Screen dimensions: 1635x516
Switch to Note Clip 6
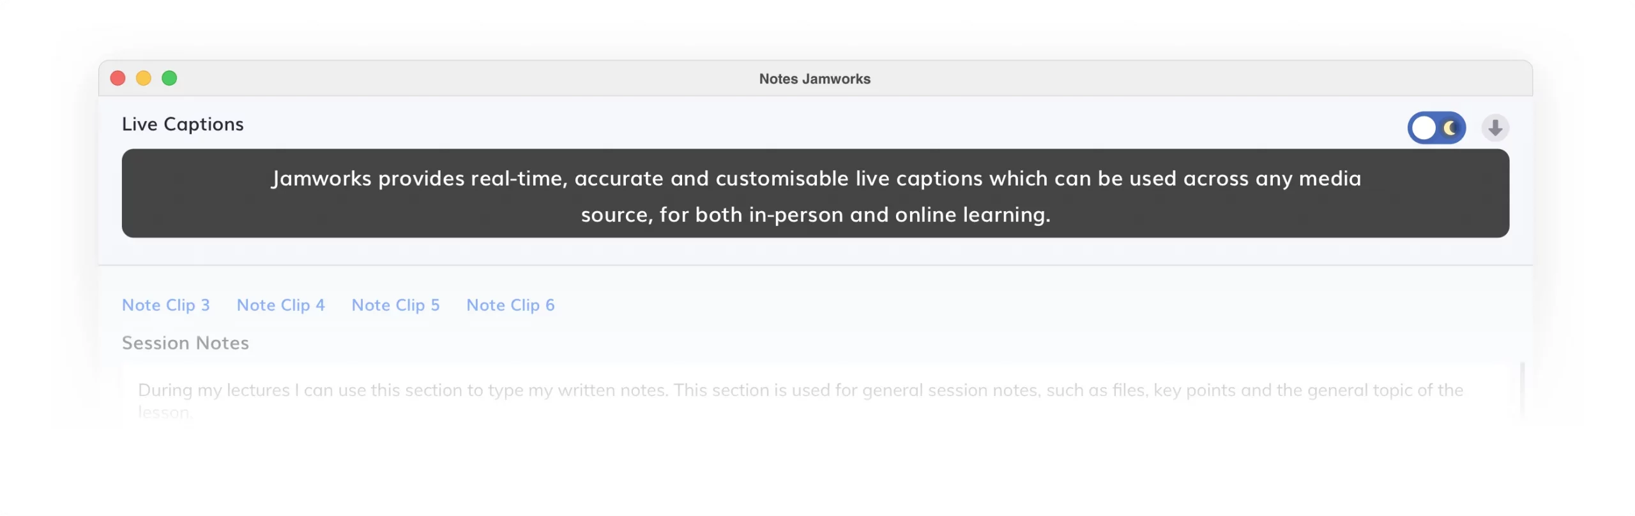(510, 305)
